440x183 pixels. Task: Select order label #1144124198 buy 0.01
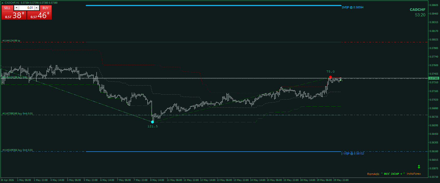[15, 77]
